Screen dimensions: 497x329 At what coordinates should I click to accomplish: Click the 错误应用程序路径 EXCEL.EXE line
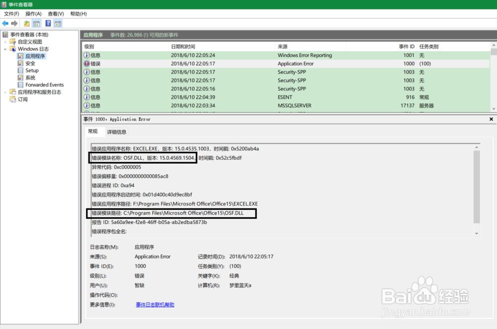coord(174,204)
